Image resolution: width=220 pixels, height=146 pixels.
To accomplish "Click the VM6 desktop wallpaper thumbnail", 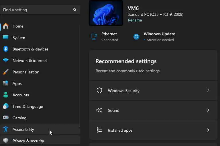I will coord(106,13).
